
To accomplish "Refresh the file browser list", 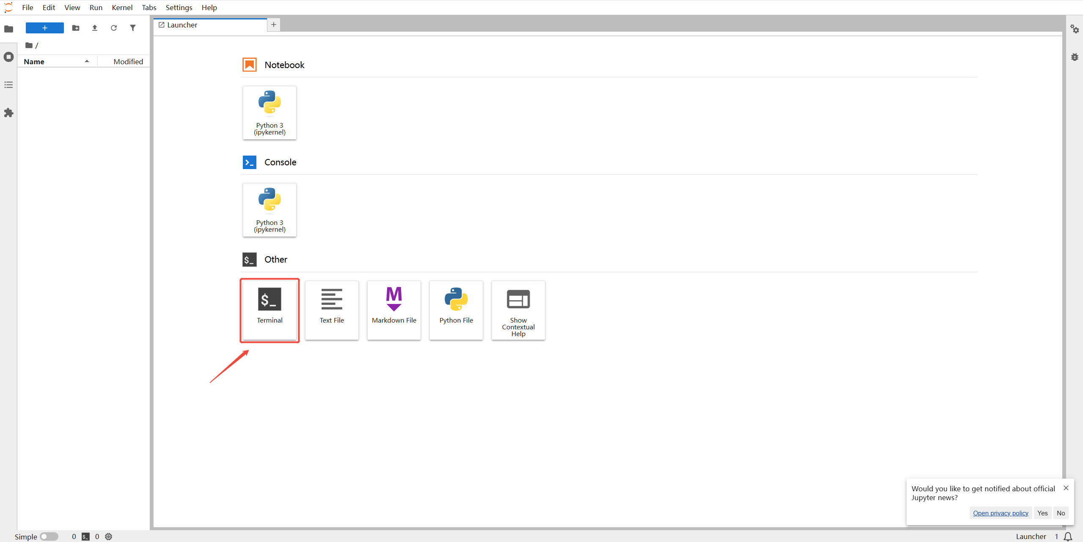I will [x=114, y=28].
